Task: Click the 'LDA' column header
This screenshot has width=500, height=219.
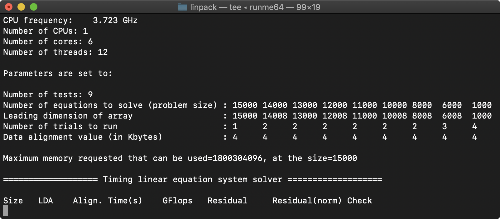Action: pyautogui.click(x=46, y=201)
